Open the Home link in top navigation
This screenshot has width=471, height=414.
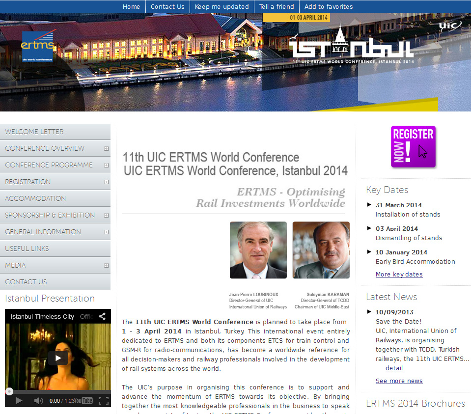(131, 6)
